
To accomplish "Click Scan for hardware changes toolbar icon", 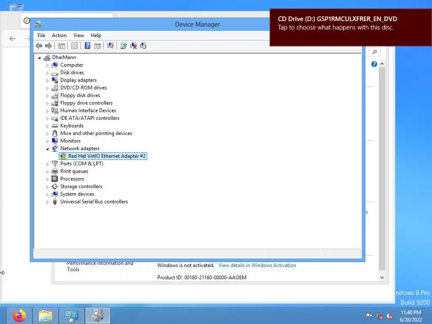I will click(111, 46).
